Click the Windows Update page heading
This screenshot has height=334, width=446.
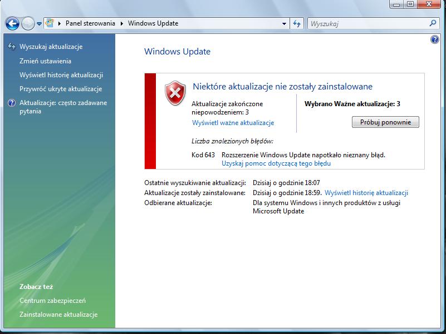pos(177,52)
